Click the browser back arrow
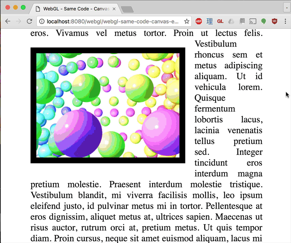 click(8, 22)
